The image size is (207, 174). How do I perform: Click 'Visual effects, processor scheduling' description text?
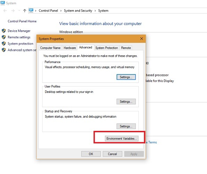[x=89, y=67]
